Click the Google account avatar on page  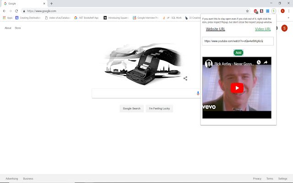click(x=284, y=28)
